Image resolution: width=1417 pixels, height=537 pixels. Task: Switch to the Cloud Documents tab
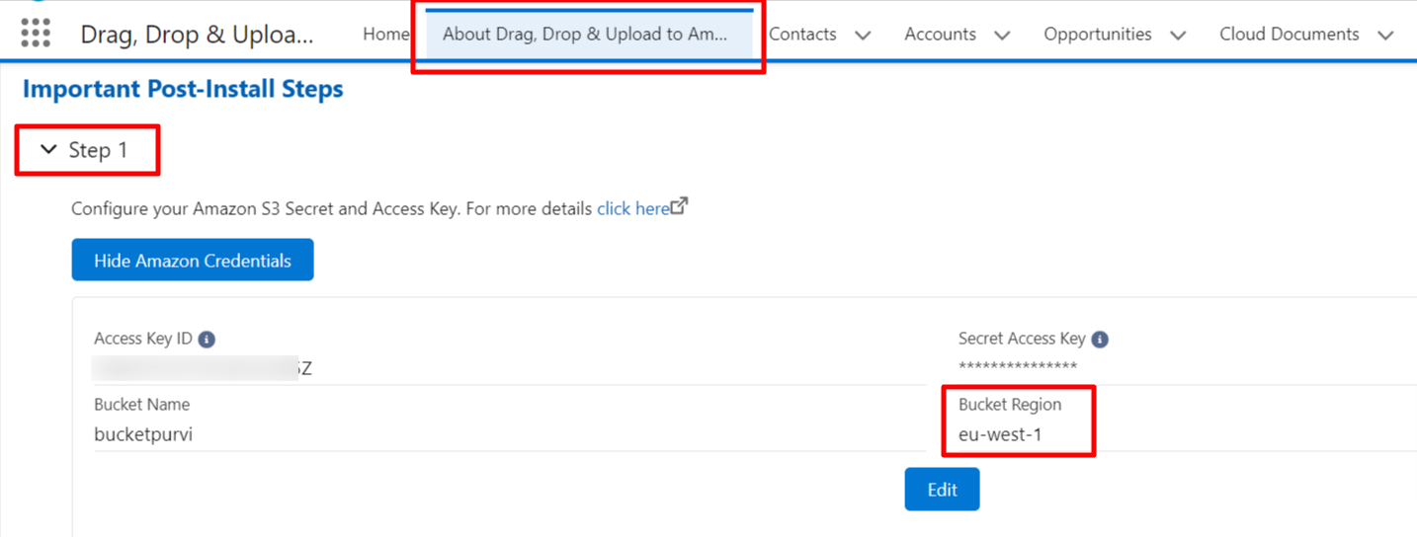1290,34
